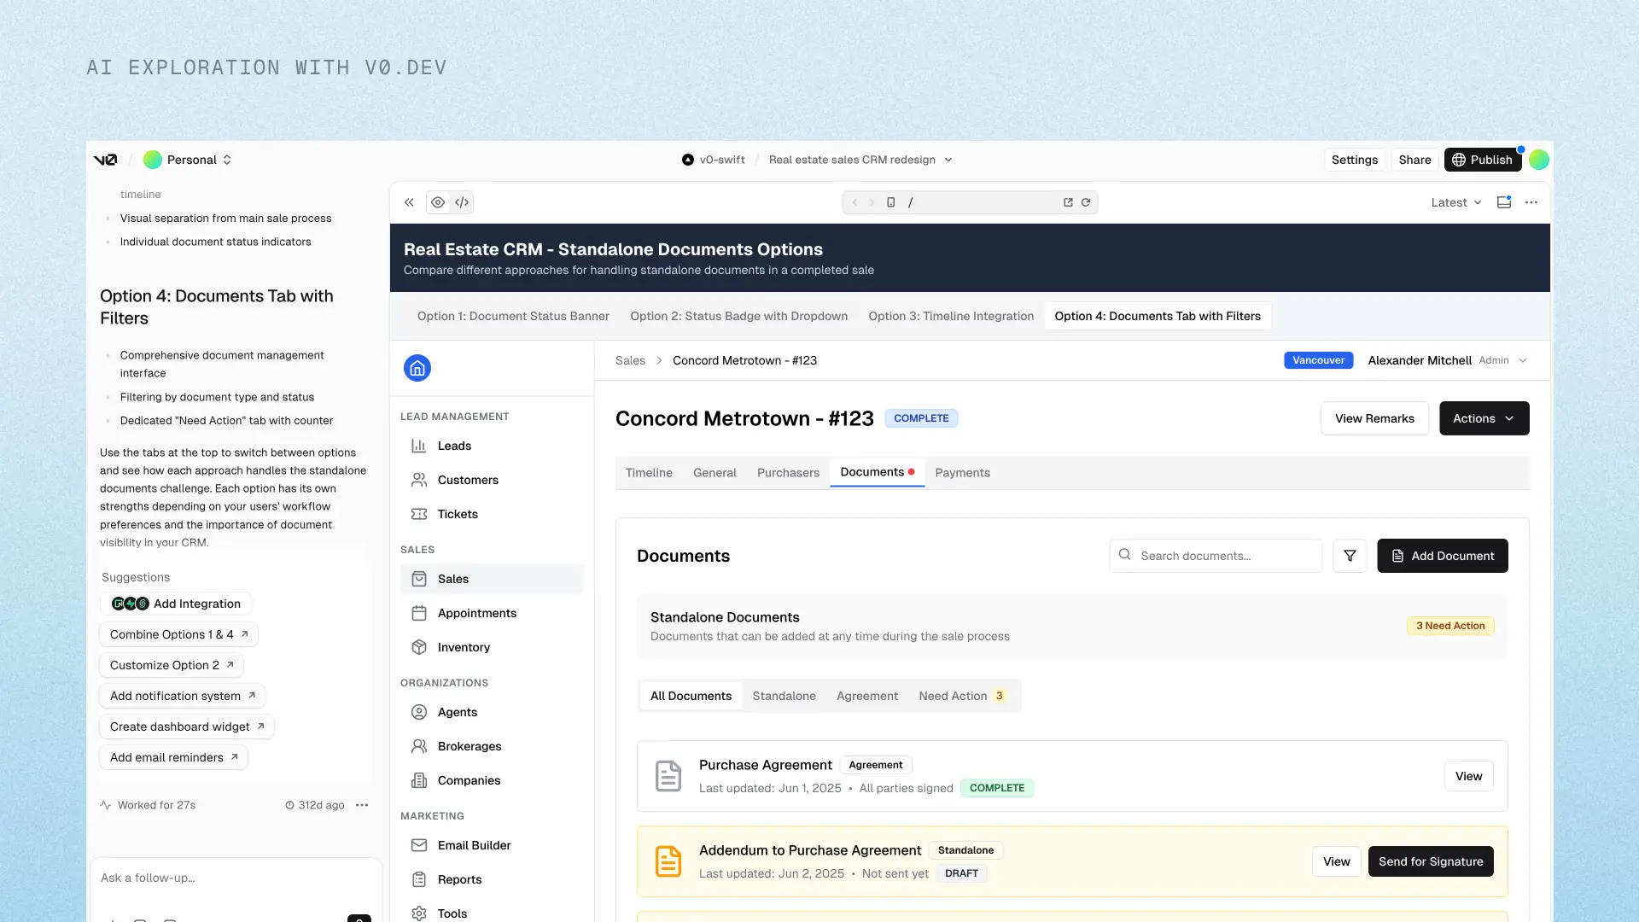The width and height of the screenshot is (1639, 922).
Task: Switch to code view icon
Action: [462, 202]
